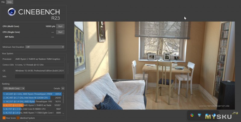Open the Minimum Test Duration dropdown
Image resolution: width=241 pixels, height=122 pixels.
(x=45, y=47)
